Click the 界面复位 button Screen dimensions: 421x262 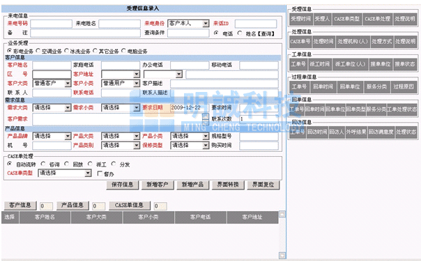tap(263, 185)
